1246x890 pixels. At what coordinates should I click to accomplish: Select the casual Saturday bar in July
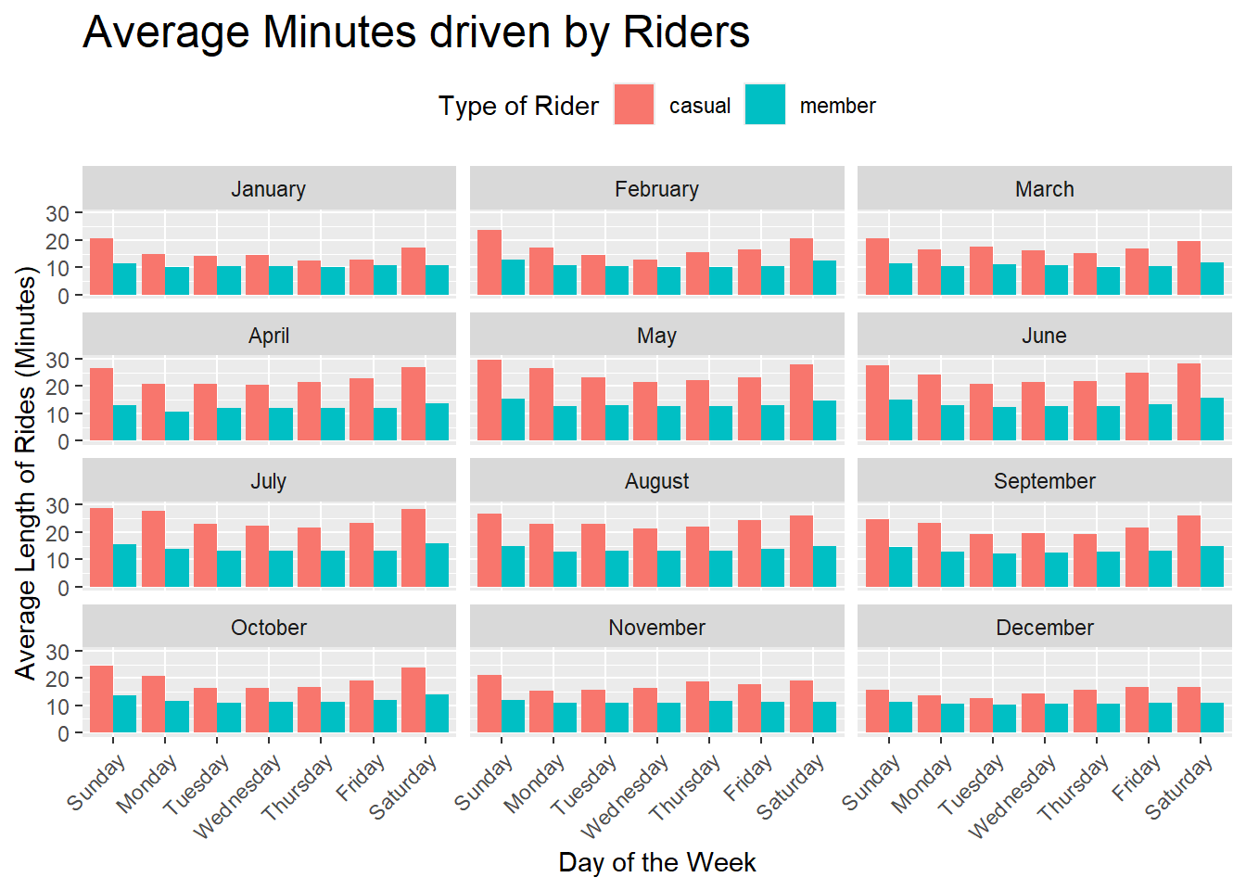pyautogui.click(x=413, y=548)
